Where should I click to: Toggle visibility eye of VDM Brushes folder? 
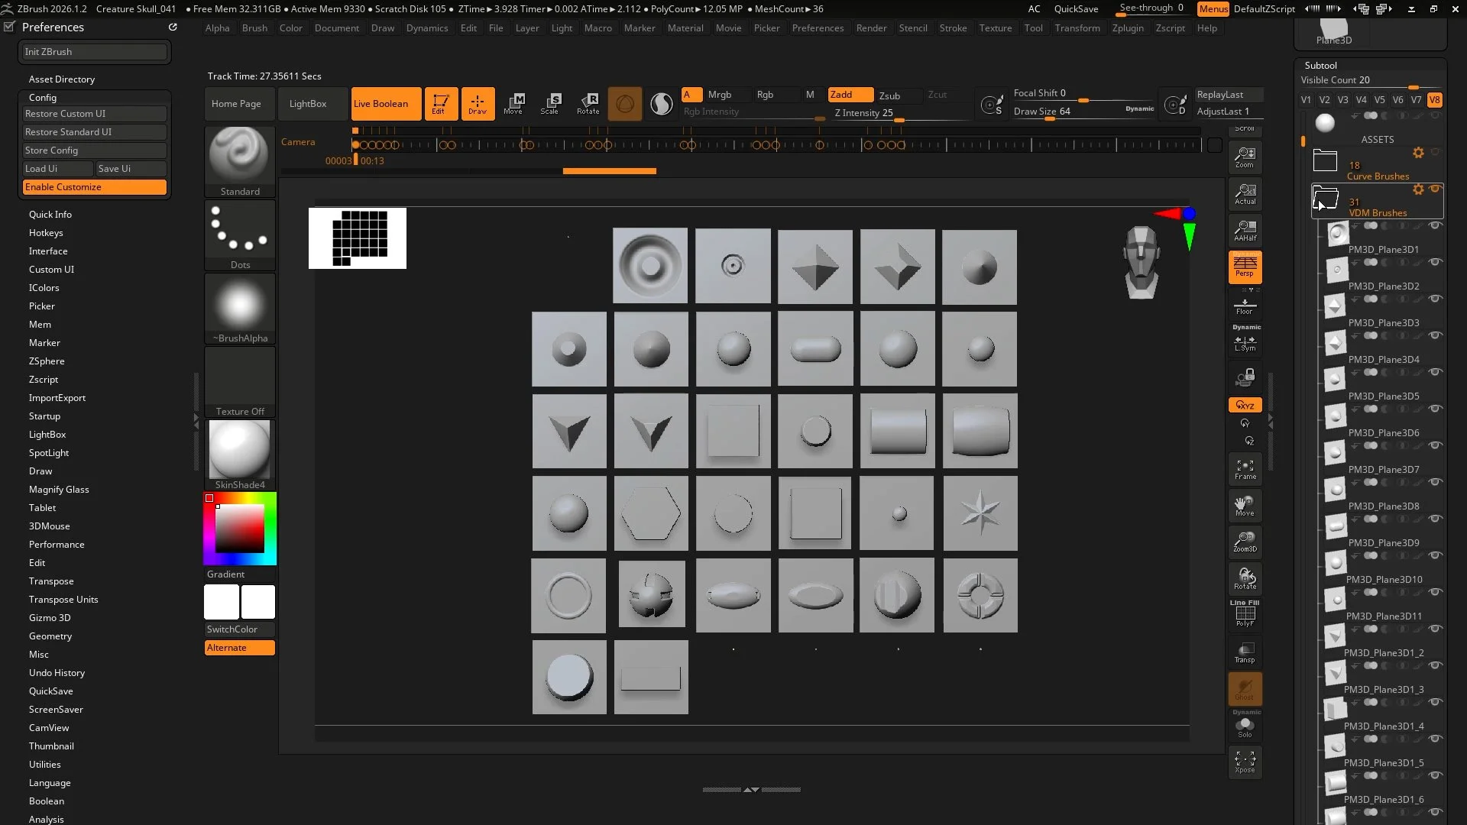point(1435,189)
